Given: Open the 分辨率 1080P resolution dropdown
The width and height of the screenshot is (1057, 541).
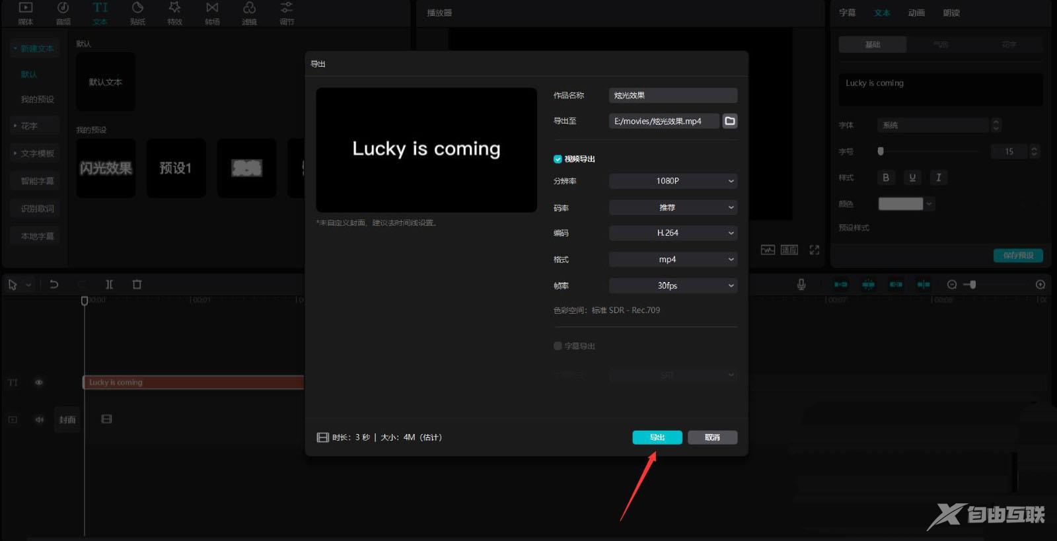Looking at the screenshot, I should 673,180.
